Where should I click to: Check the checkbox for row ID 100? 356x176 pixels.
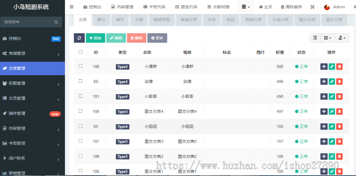pos(81,66)
